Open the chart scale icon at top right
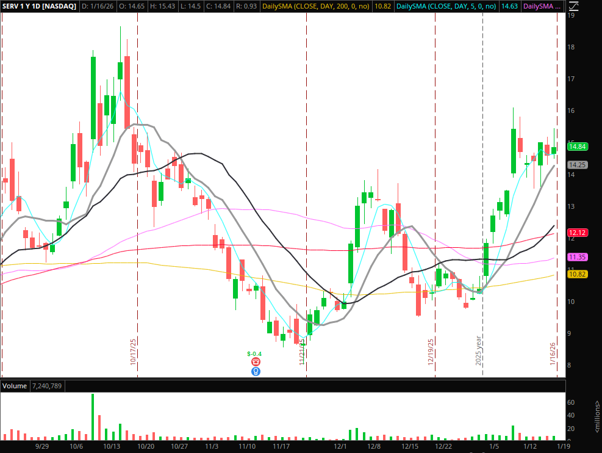This screenshot has width=602, height=453. click(573, 7)
